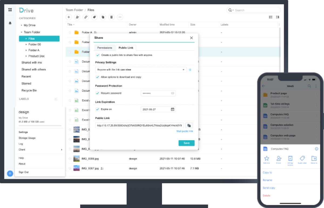Select the Public Link tab
Image resolution: width=324 pixels, height=208 pixels.
[126, 48]
